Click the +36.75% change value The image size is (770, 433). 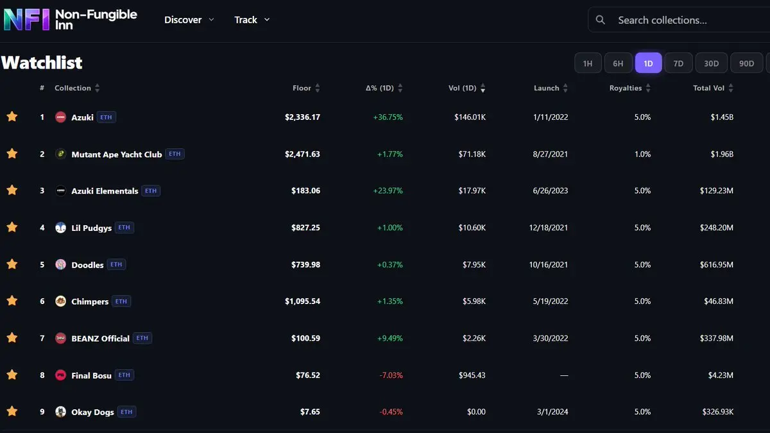(388, 117)
